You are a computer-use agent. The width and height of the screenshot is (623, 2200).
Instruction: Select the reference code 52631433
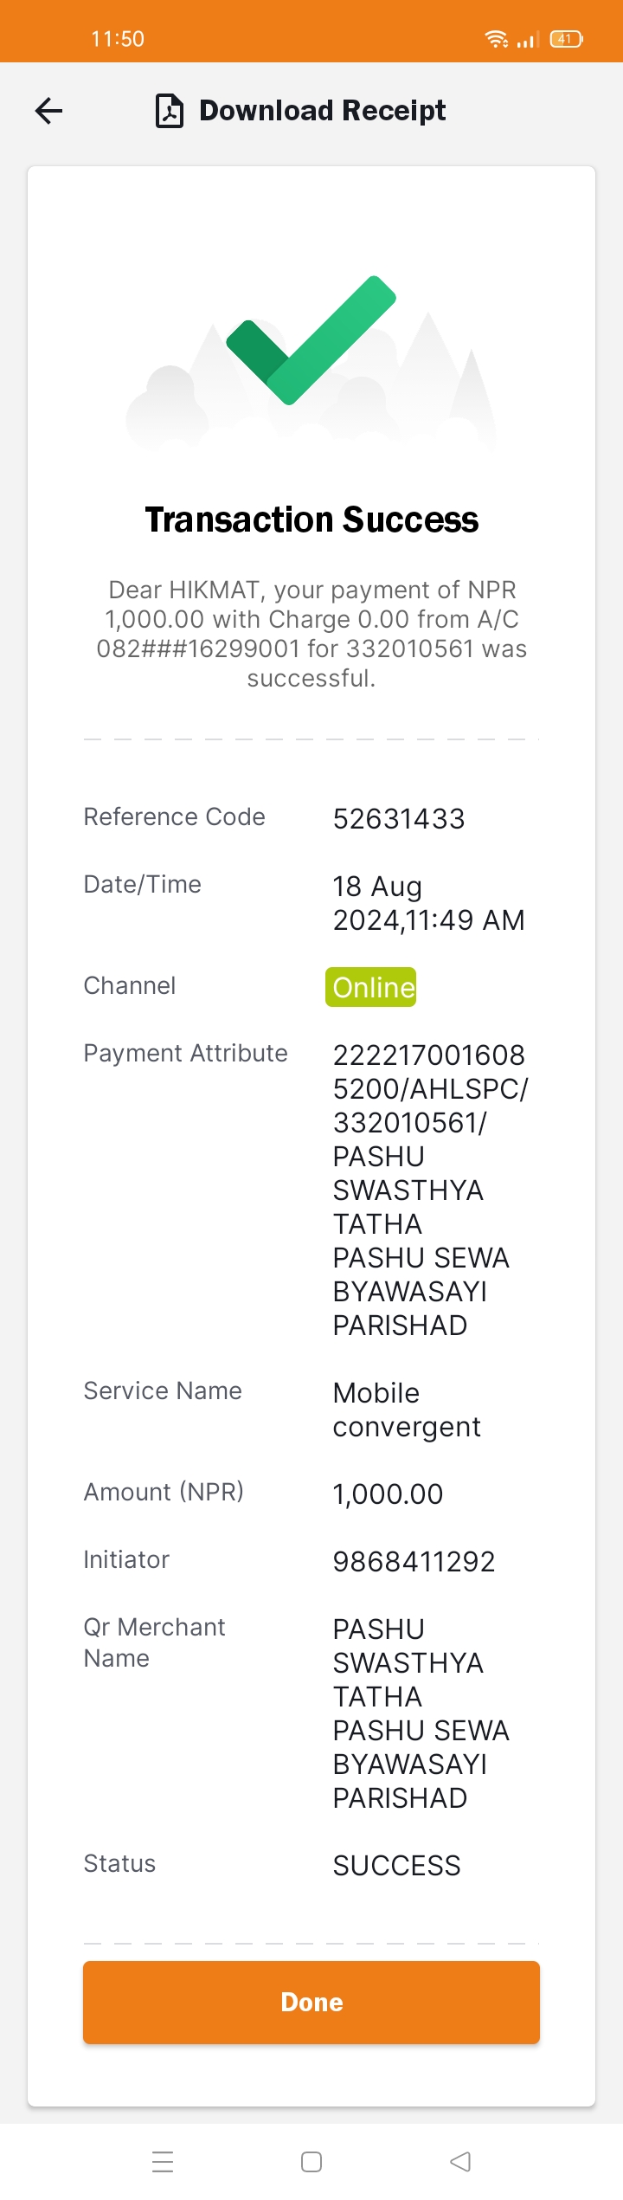399,818
